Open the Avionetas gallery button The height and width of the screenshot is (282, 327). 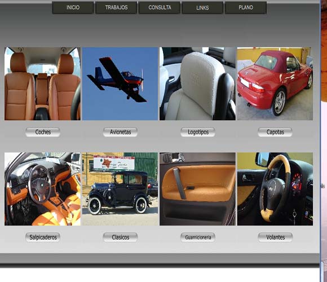tap(120, 132)
